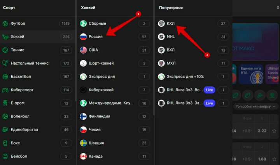The height and width of the screenshot is (165, 280).
Task: Click the football sport icon
Action: click(5, 24)
